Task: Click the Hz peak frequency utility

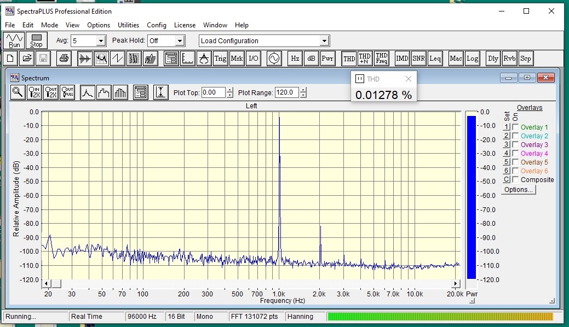Action: coord(295,59)
